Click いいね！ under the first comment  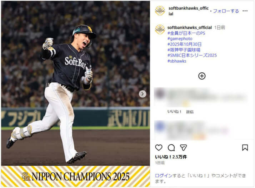pyautogui.click(x=174, y=112)
